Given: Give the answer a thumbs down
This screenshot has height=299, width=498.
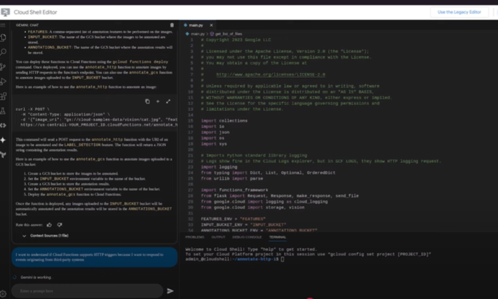Looking at the screenshot, I should point(59,225).
